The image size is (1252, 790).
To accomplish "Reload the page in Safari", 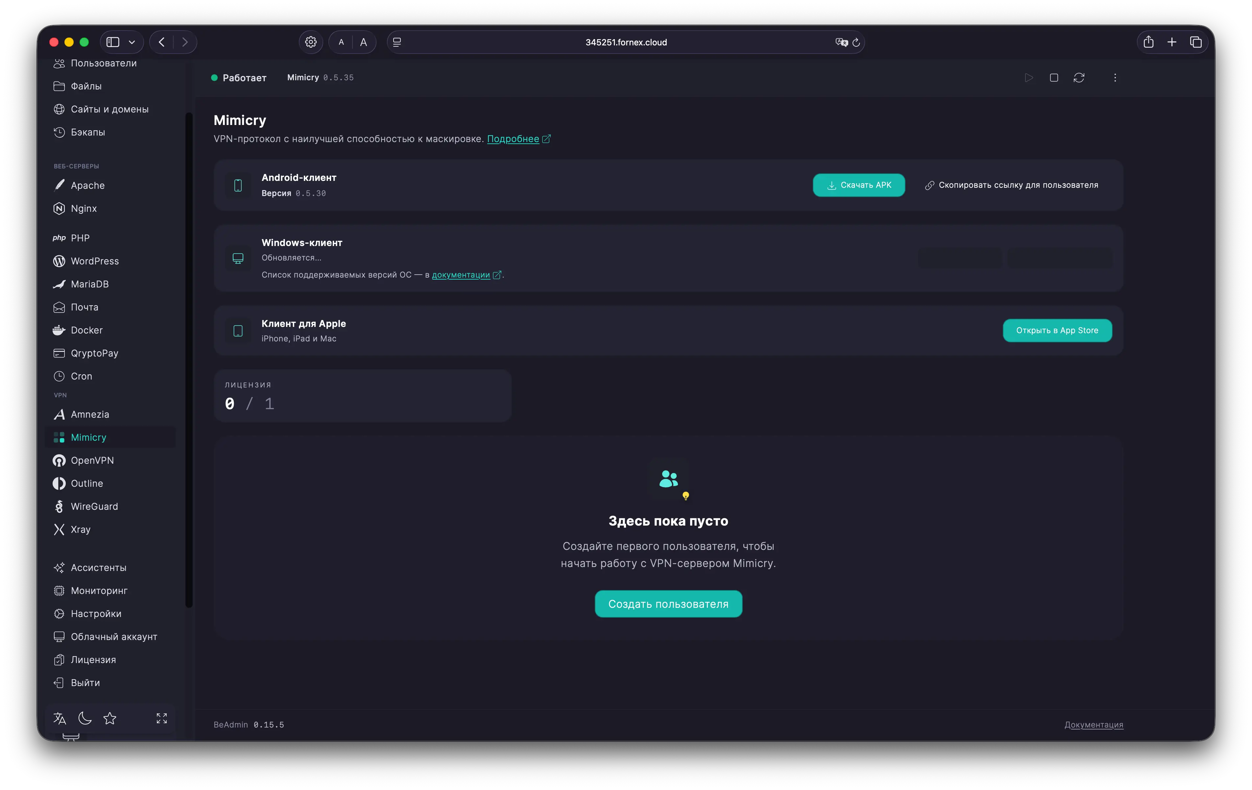I will point(856,42).
